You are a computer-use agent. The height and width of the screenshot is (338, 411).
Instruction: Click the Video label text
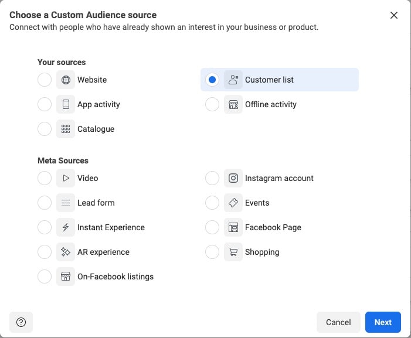point(88,178)
